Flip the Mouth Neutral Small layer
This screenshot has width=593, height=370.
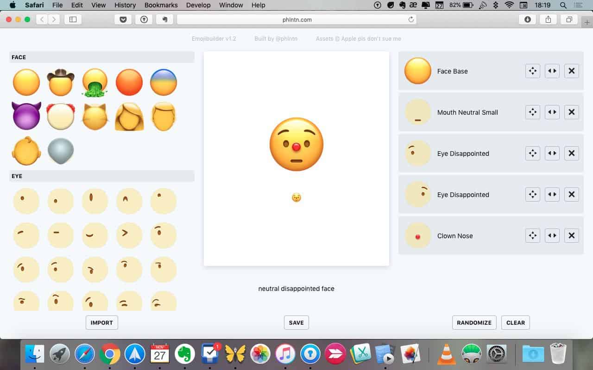552,112
